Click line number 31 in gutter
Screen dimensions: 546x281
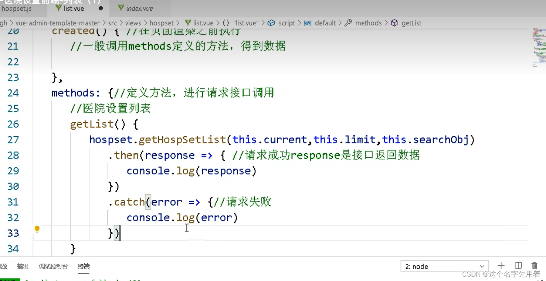click(x=13, y=202)
